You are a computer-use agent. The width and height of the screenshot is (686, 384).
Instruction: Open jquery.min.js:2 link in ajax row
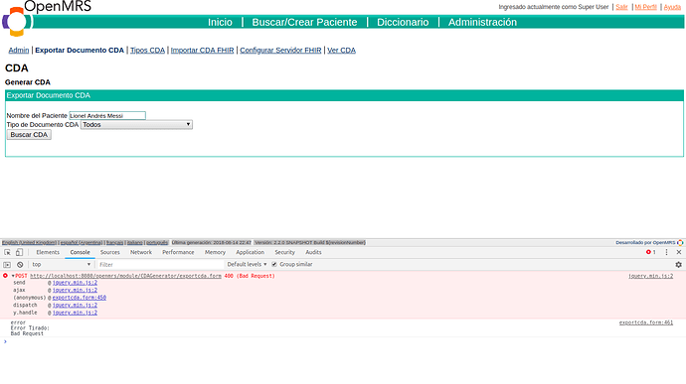75,290
